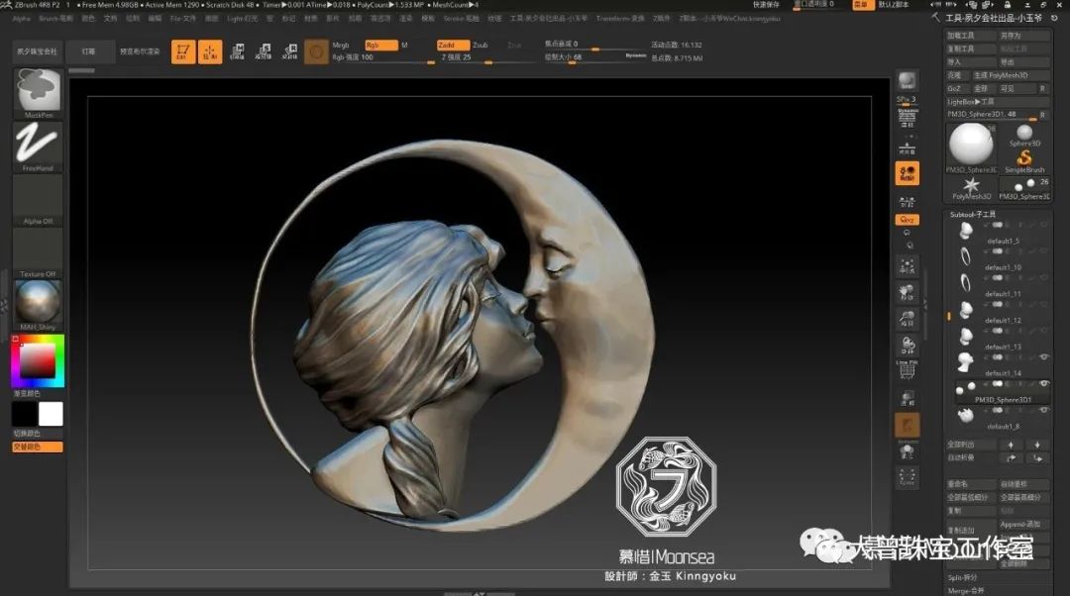
Task: Open the Alpha Off slot
Action: point(38,198)
